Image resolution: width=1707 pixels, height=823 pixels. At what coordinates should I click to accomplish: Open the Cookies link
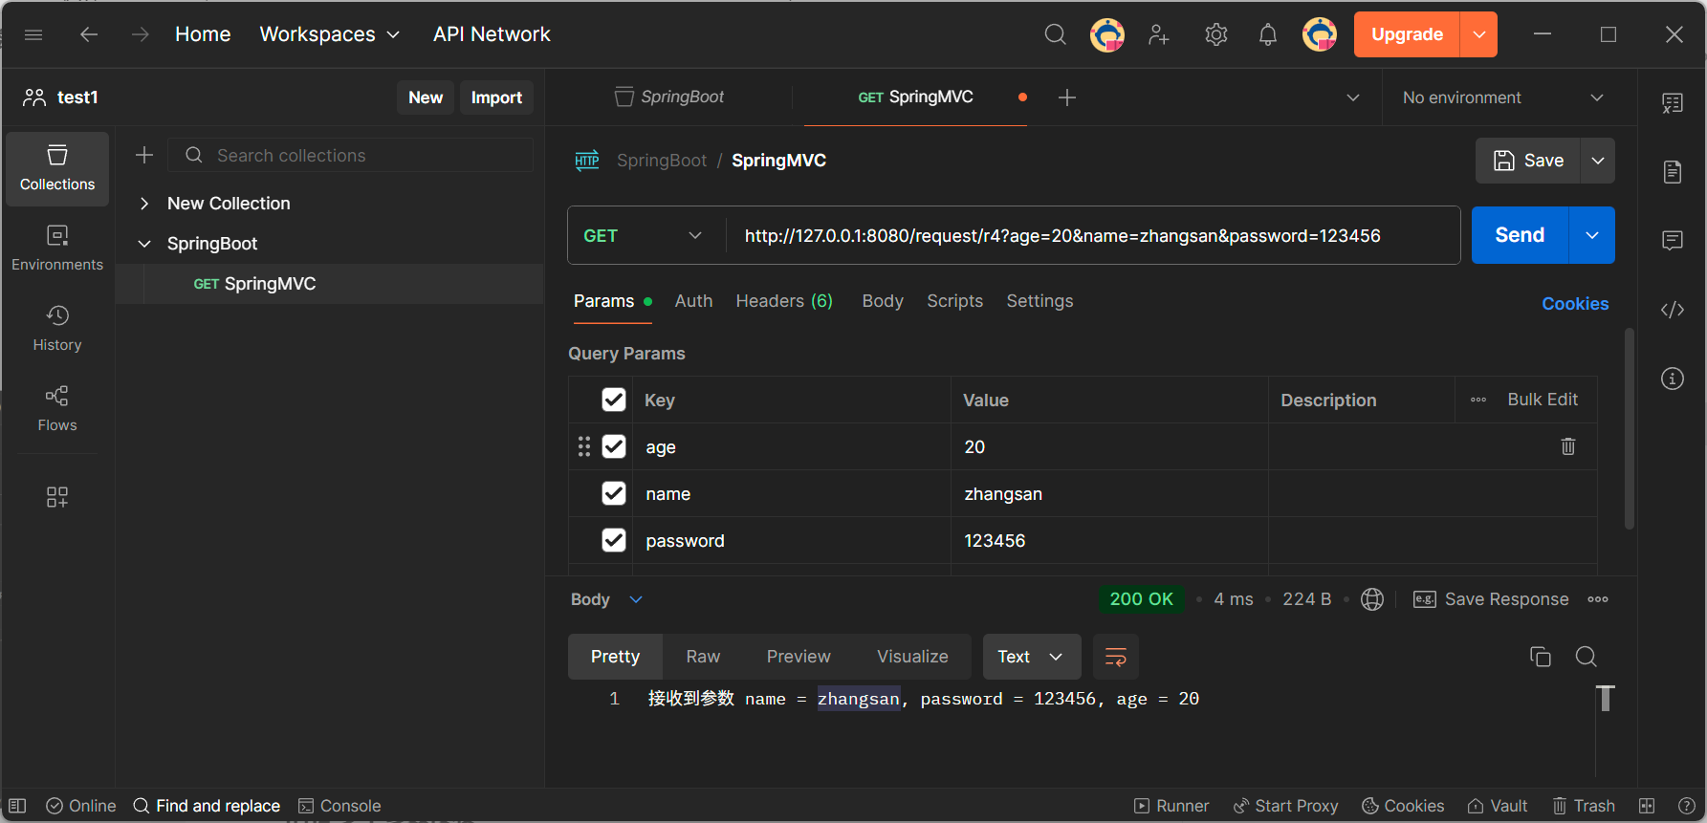tap(1575, 304)
